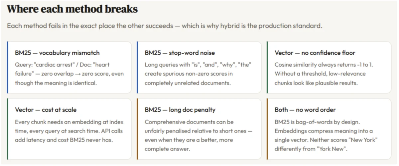This screenshot has height=166, width=399.
Task: Click the text about comprehensive documents being penalised
Action: click(x=198, y=136)
